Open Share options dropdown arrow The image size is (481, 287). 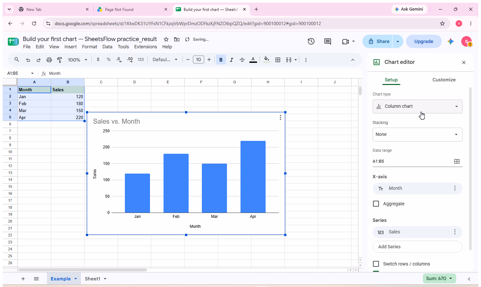398,41
